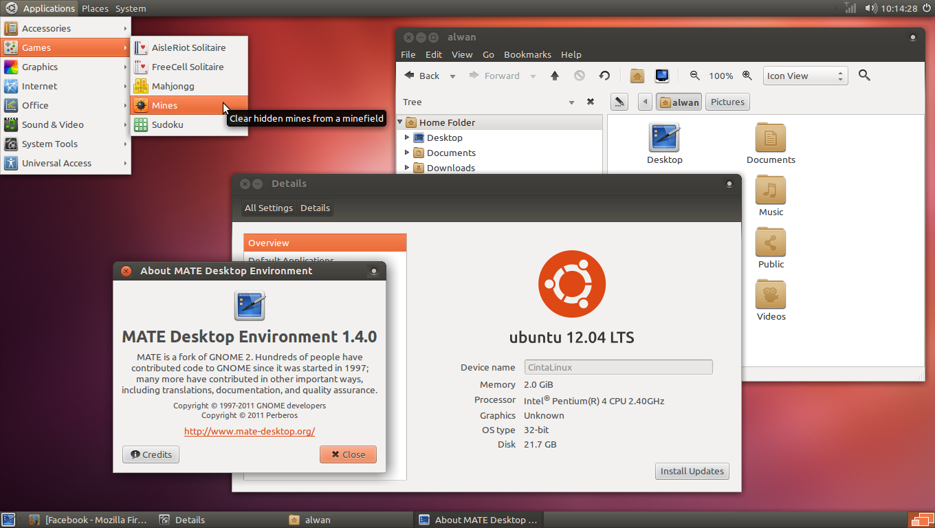Open the Internet submenu
Screen dimensions: 935x528
coord(66,86)
